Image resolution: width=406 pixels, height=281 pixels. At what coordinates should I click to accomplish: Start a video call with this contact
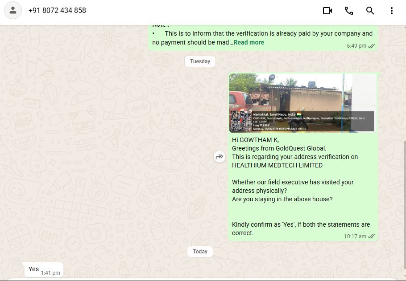click(327, 11)
